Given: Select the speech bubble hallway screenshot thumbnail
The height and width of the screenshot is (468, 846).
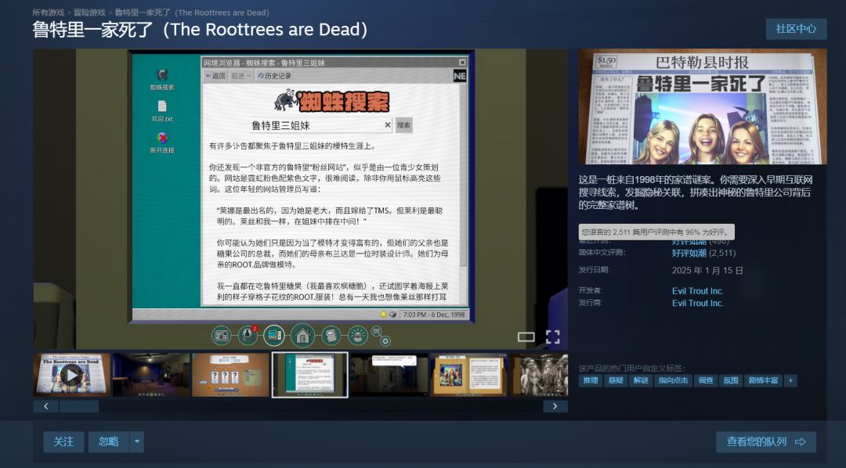Looking at the screenshot, I should click(389, 375).
